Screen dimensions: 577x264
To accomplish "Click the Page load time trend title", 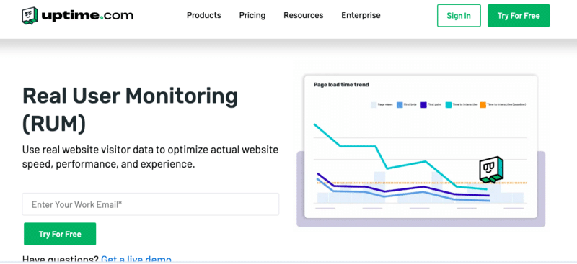I will pos(341,85).
